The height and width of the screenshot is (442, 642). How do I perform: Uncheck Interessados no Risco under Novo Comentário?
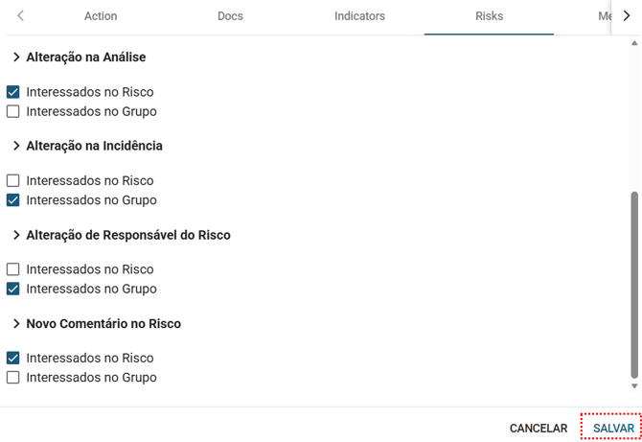pyautogui.click(x=13, y=358)
